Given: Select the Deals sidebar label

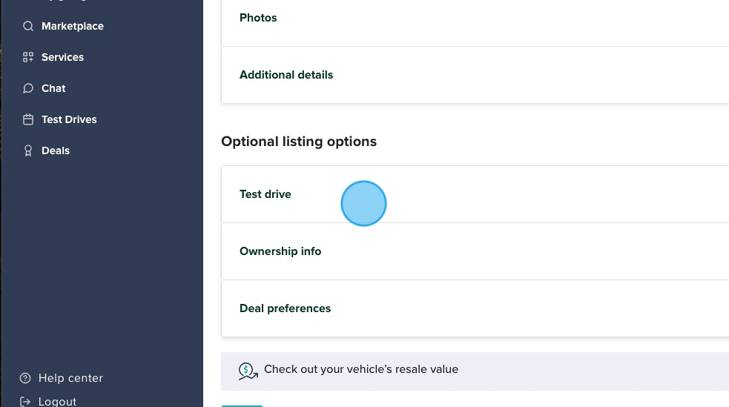Looking at the screenshot, I should (56, 150).
